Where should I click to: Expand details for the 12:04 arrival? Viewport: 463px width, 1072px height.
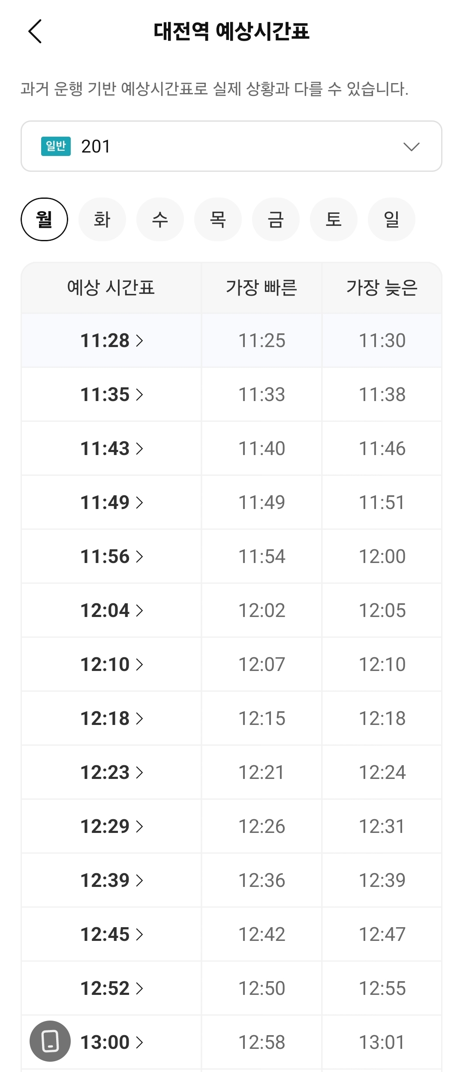pos(111,611)
